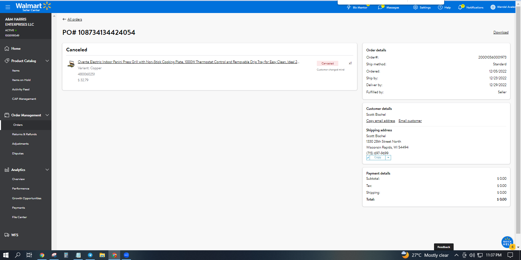This screenshot has width=521, height=260.
Task: Open Task View on the taskbar
Action: pyautogui.click(x=29, y=255)
